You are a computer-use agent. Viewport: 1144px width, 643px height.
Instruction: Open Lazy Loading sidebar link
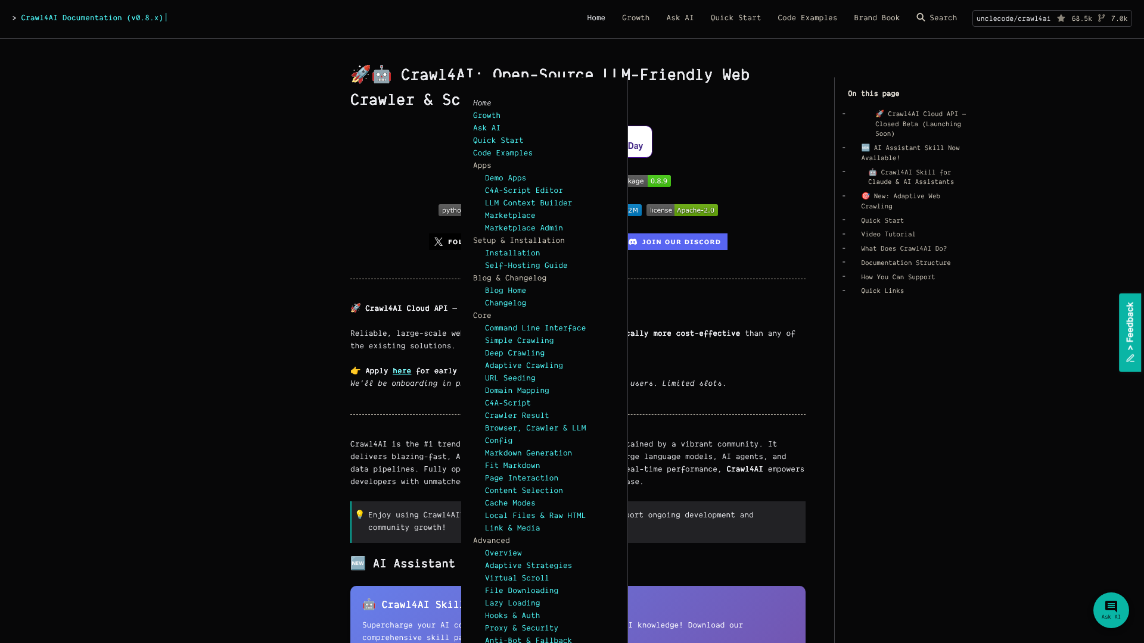tap(512, 603)
